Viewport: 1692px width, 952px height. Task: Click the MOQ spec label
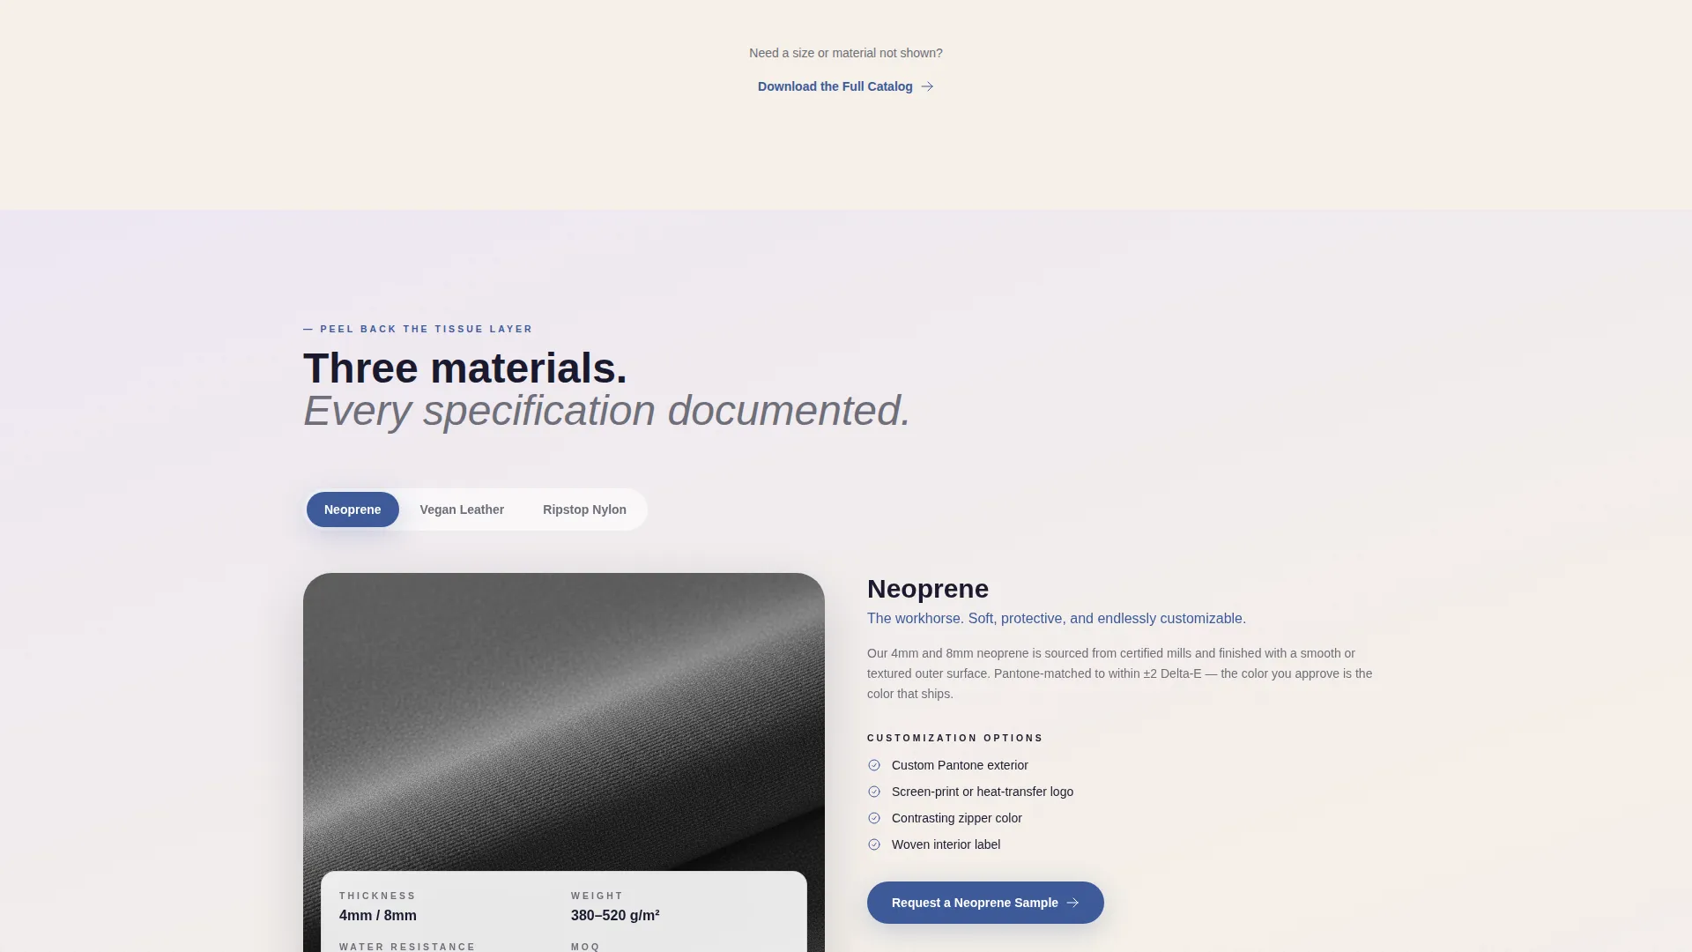[x=585, y=947]
